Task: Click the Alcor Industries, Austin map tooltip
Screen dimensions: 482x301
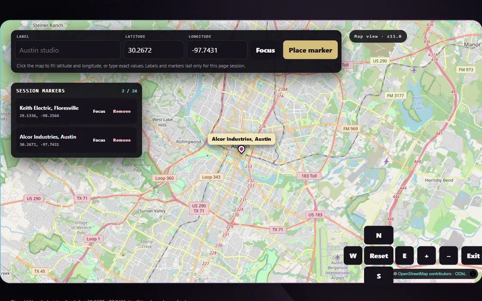Action: [x=241, y=139]
